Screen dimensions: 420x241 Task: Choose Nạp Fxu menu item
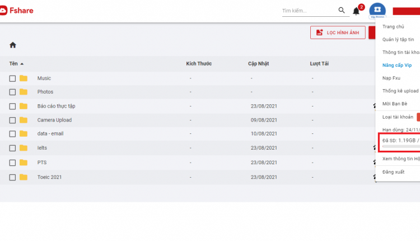click(x=391, y=78)
